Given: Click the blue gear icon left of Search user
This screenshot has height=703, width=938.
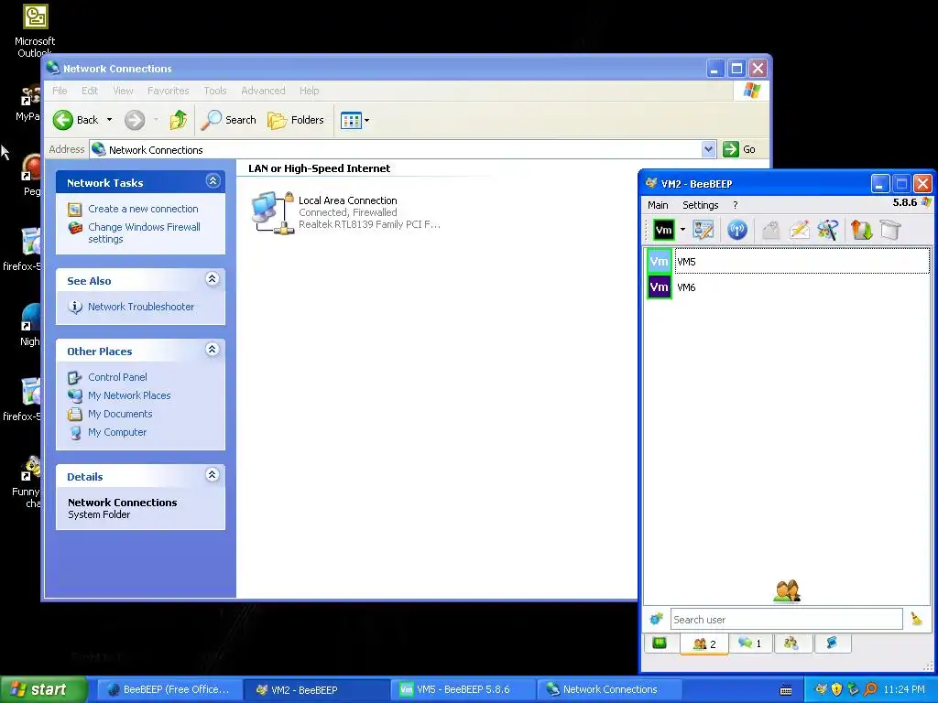Looking at the screenshot, I should point(656,620).
